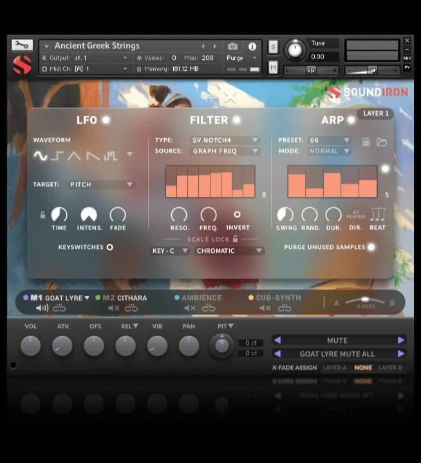Image resolution: width=421 pixels, height=463 pixels.
Task: Click the X-Fade slider between A and B
Action: click(364, 300)
